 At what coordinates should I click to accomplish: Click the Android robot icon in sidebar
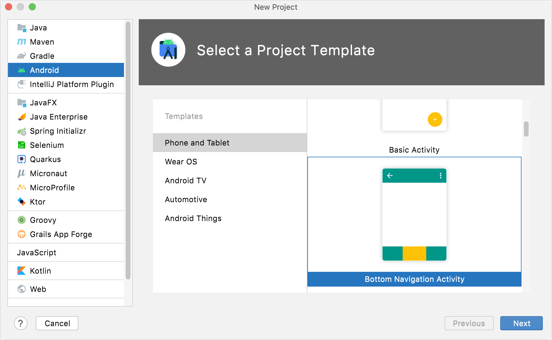point(22,70)
